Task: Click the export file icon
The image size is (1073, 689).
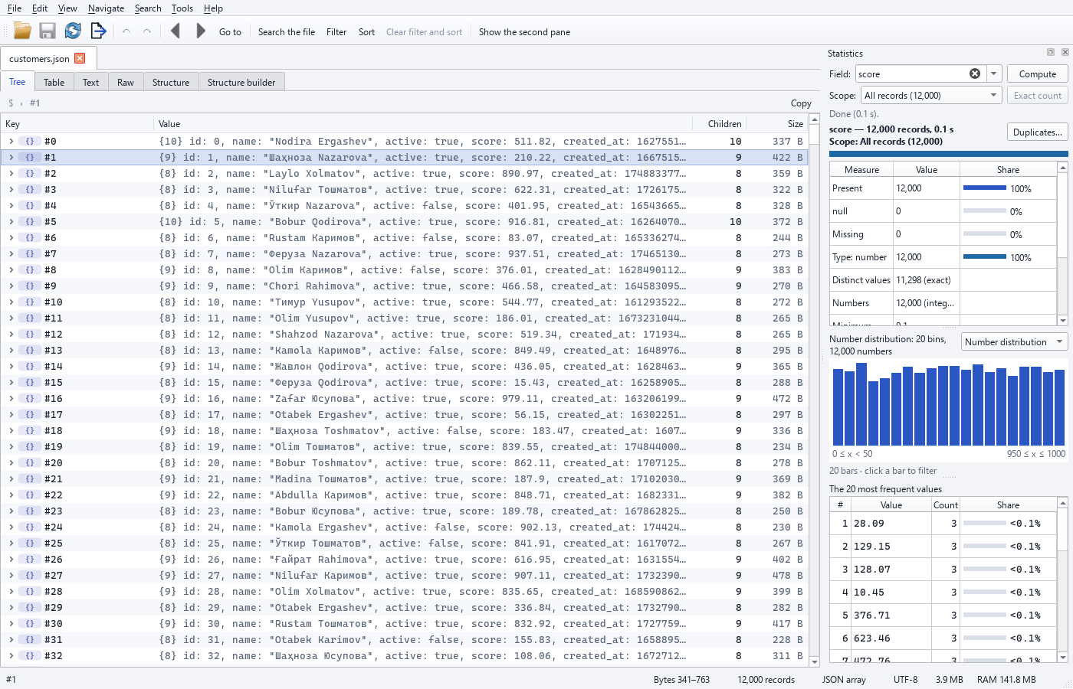Action: point(98,31)
